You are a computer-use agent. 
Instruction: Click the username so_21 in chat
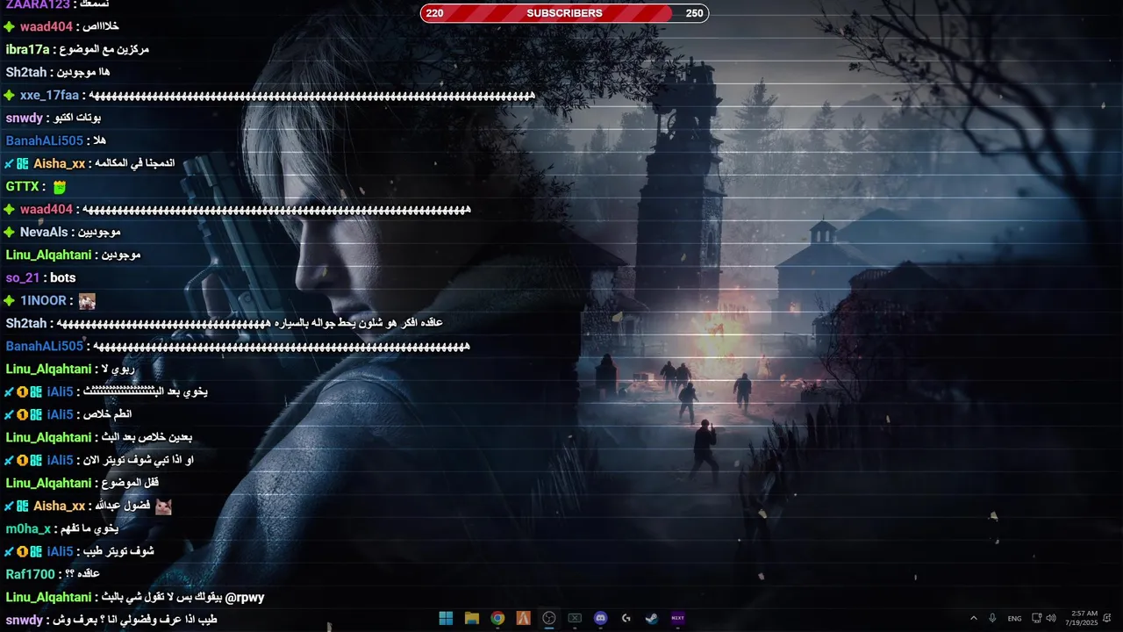[23, 277]
